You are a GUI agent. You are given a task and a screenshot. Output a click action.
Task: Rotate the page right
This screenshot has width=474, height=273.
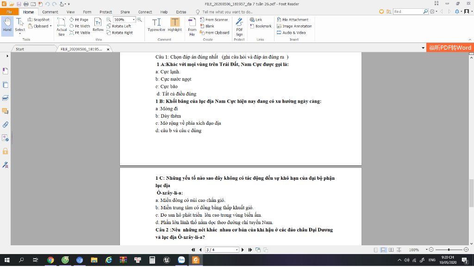pyautogui.click(x=120, y=33)
